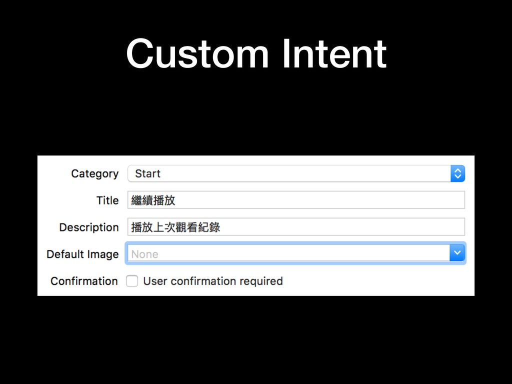This screenshot has height=384, width=512.
Task: Click the Description field containing 播放上次觀看紀錄
Action: [296, 226]
